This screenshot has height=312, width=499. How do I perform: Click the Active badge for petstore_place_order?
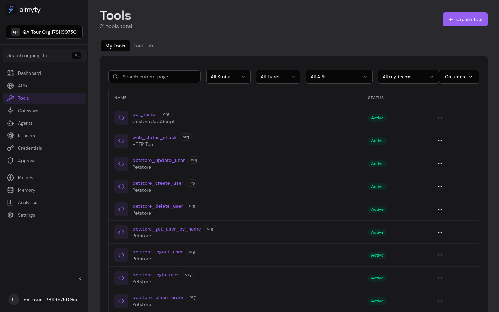point(377,301)
